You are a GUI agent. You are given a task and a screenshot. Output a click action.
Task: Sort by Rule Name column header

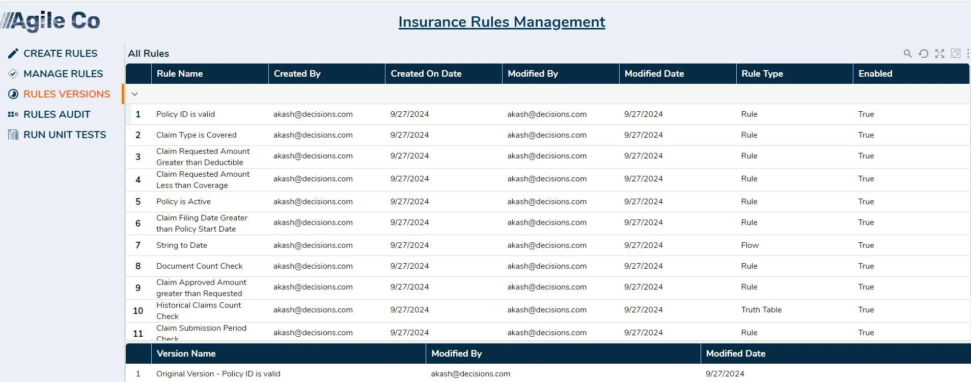pyautogui.click(x=209, y=74)
